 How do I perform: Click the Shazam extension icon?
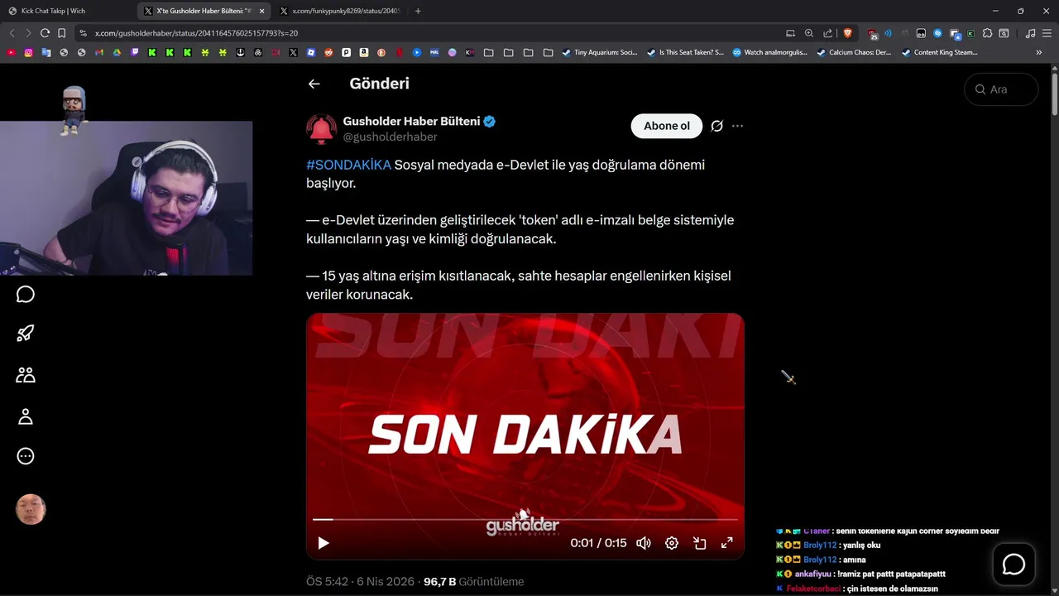[x=937, y=33]
